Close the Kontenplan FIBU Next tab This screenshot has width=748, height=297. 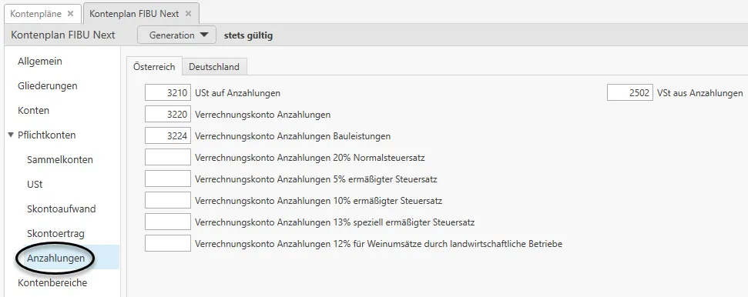tap(189, 14)
